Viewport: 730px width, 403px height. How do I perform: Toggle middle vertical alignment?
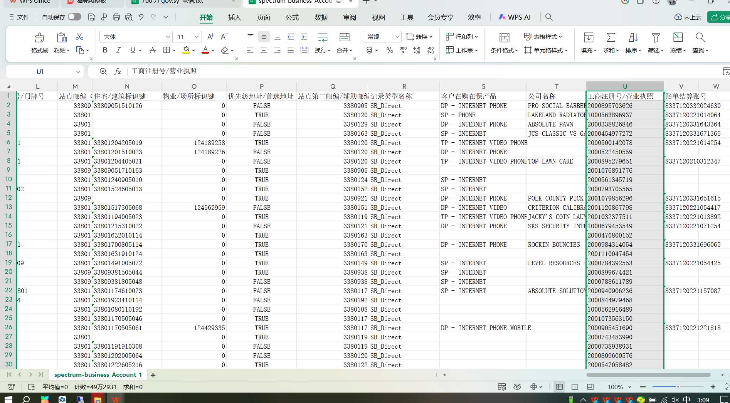click(264, 37)
